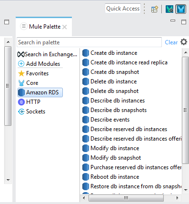
Task: Switch to the Mule Debug perspective icon
Action: point(169,9)
